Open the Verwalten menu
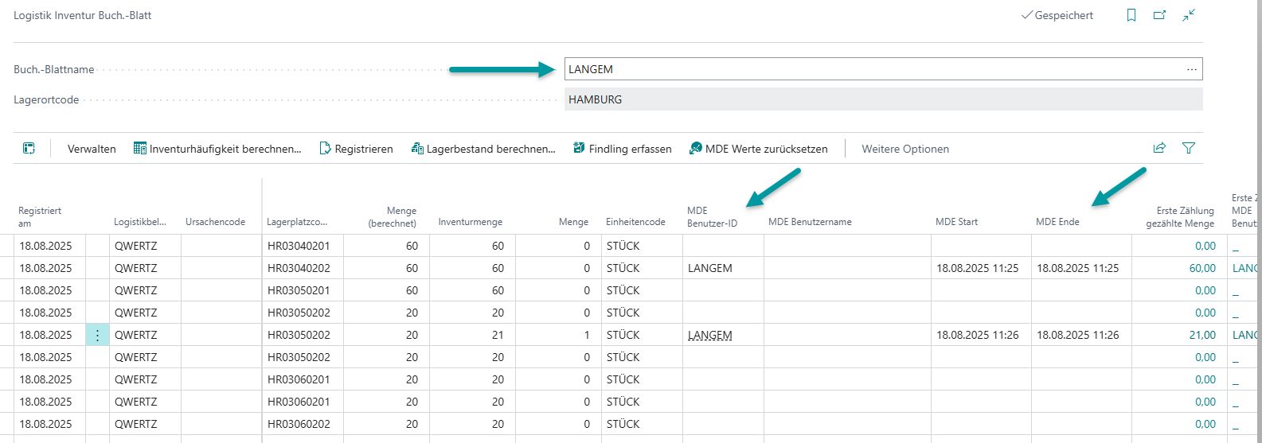The width and height of the screenshot is (1262, 443). [x=92, y=149]
